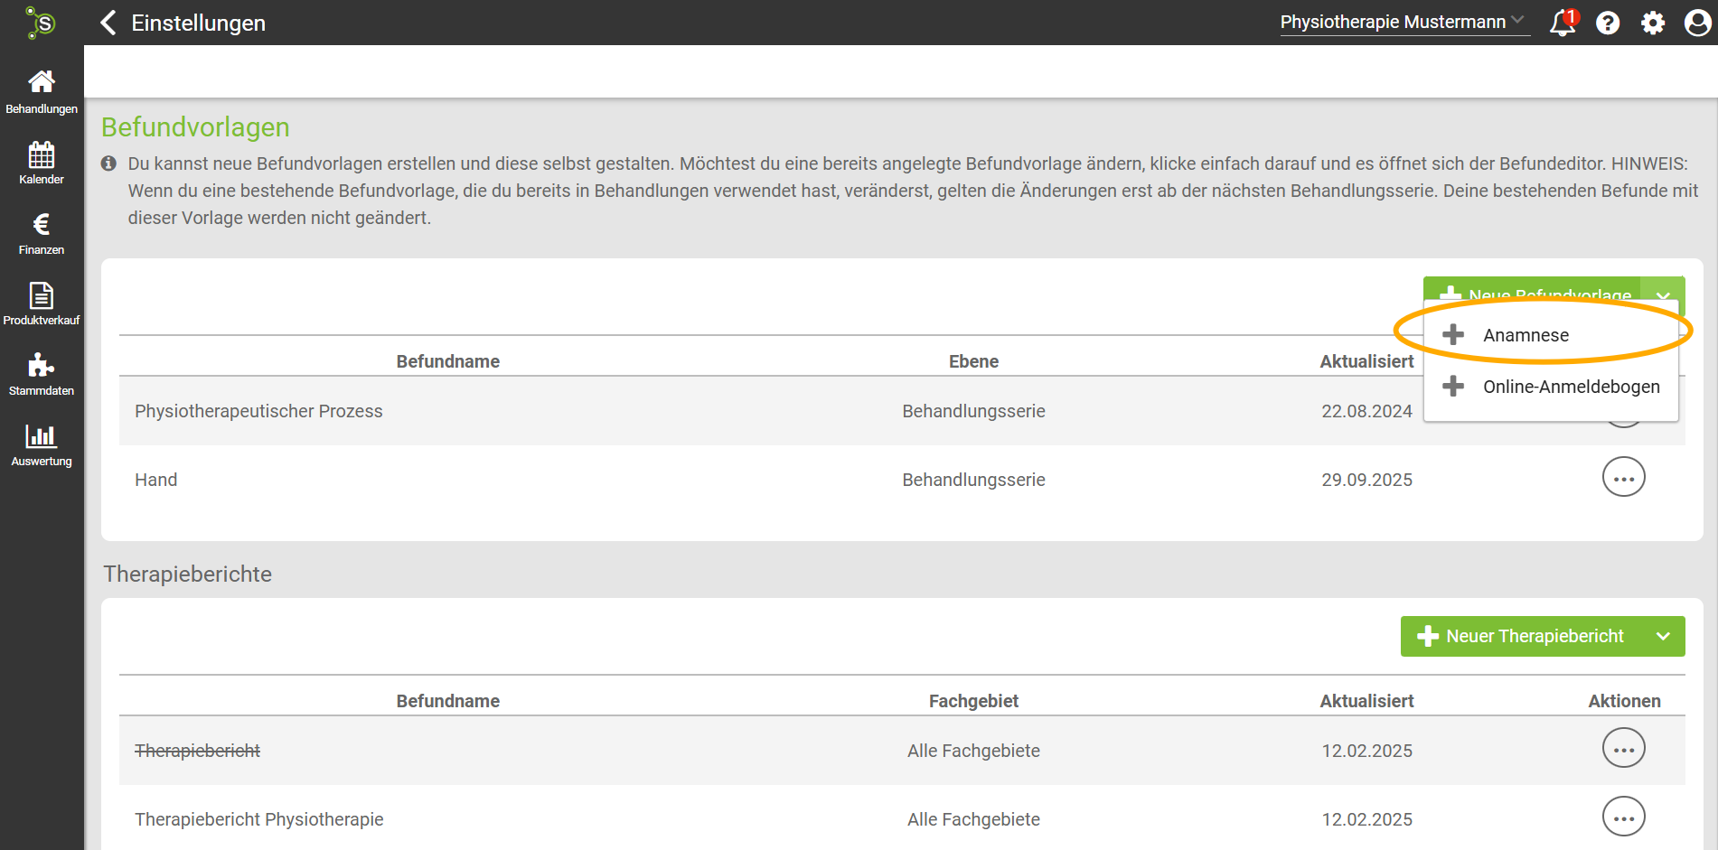
Task: Open notifications bell icon
Action: (1562, 23)
